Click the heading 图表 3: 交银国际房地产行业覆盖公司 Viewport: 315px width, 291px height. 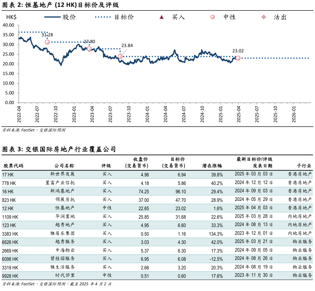[59, 149]
